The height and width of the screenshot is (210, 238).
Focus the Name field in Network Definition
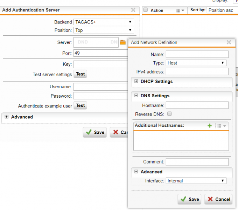197,54
